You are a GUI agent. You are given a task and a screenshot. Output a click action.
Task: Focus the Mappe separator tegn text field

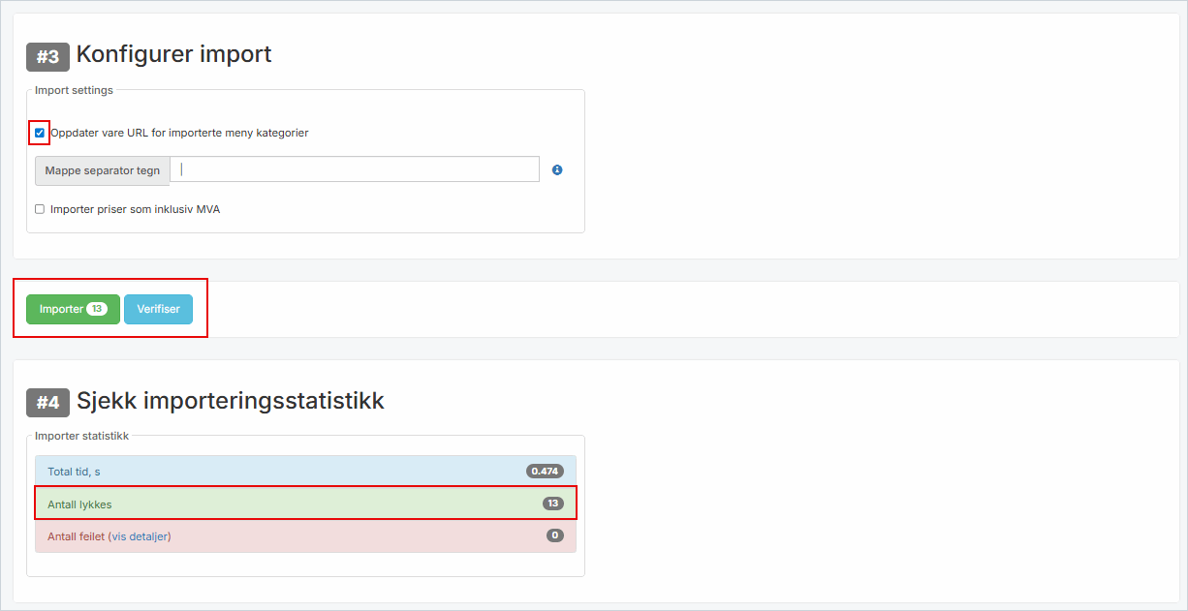coord(355,169)
